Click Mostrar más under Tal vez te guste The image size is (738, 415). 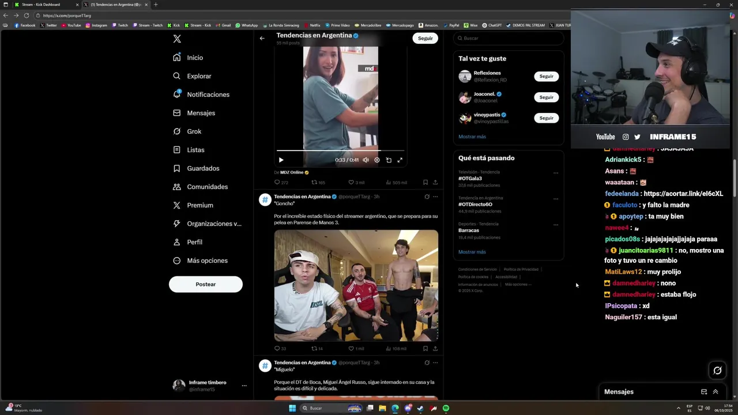[472, 137]
